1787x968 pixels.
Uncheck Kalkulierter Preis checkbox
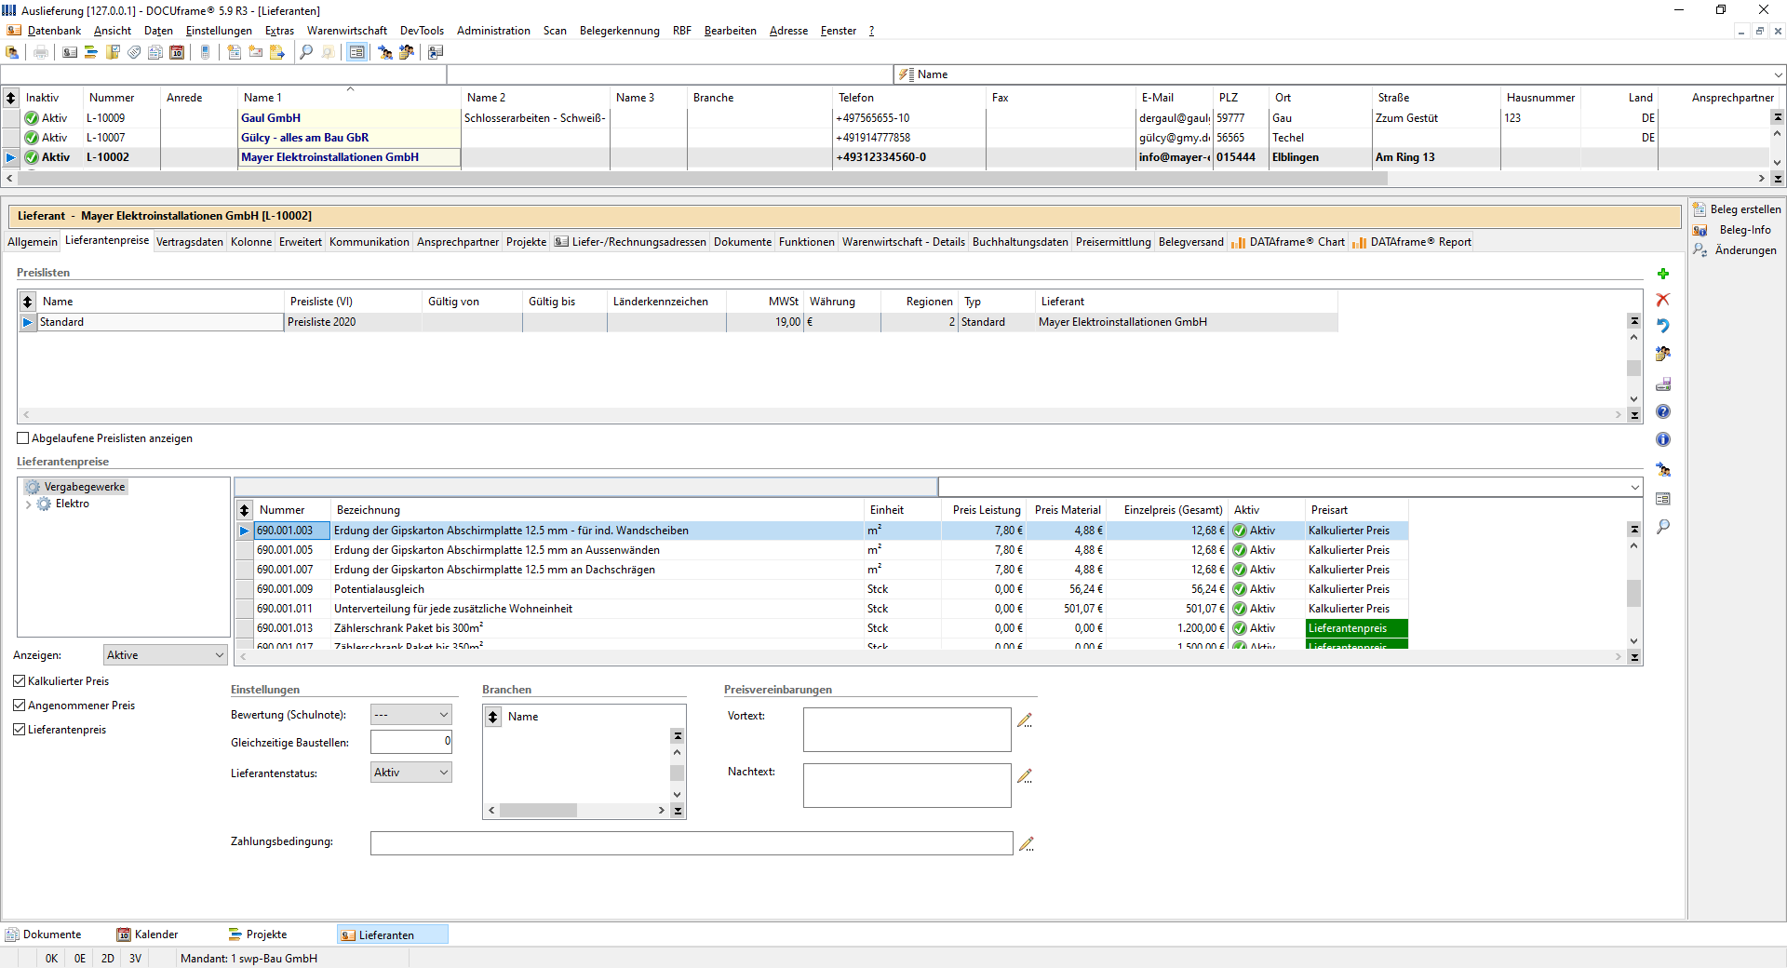pos(20,681)
